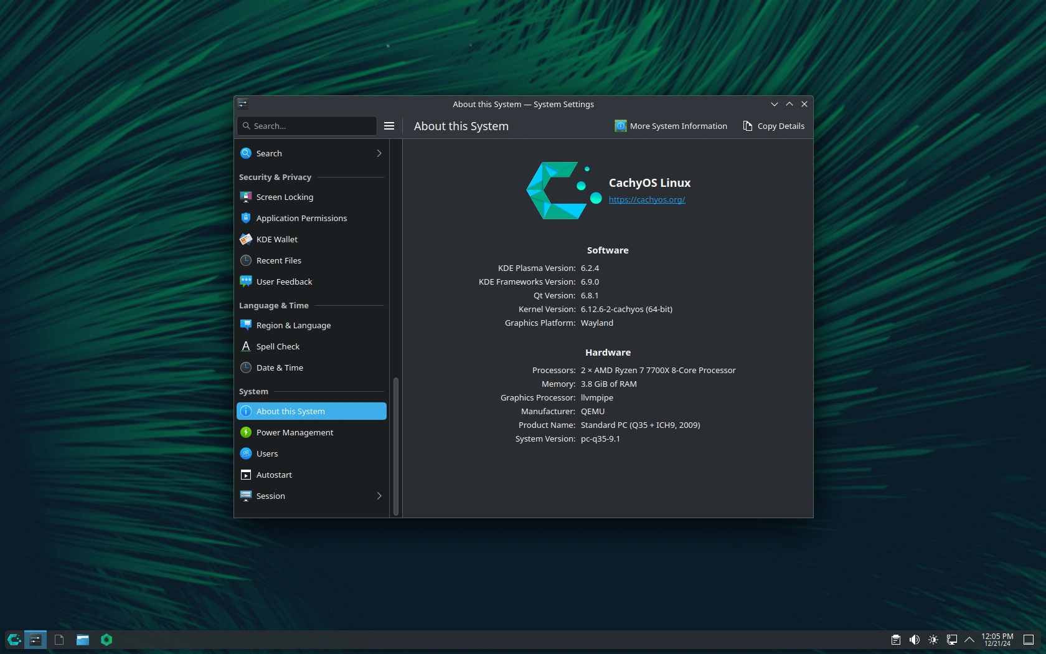Click the Autostart icon

pyautogui.click(x=246, y=475)
